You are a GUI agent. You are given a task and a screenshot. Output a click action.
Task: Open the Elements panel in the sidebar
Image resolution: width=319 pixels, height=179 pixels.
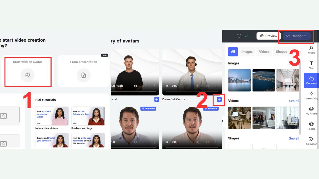[311, 80]
